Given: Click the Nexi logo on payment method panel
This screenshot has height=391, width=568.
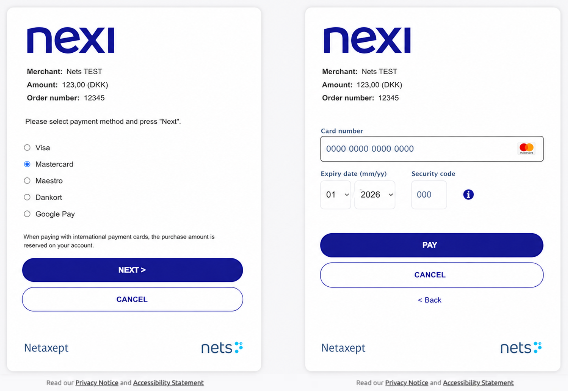Looking at the screenshot, I should point(71,40).
